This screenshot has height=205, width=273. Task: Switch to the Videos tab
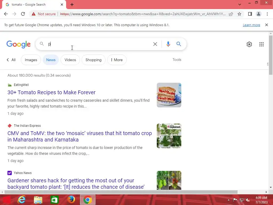(x=70, y=60)
